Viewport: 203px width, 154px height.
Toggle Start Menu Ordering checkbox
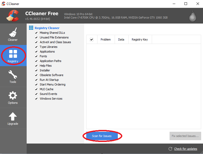pyautogui.click(x=36, y=84)
